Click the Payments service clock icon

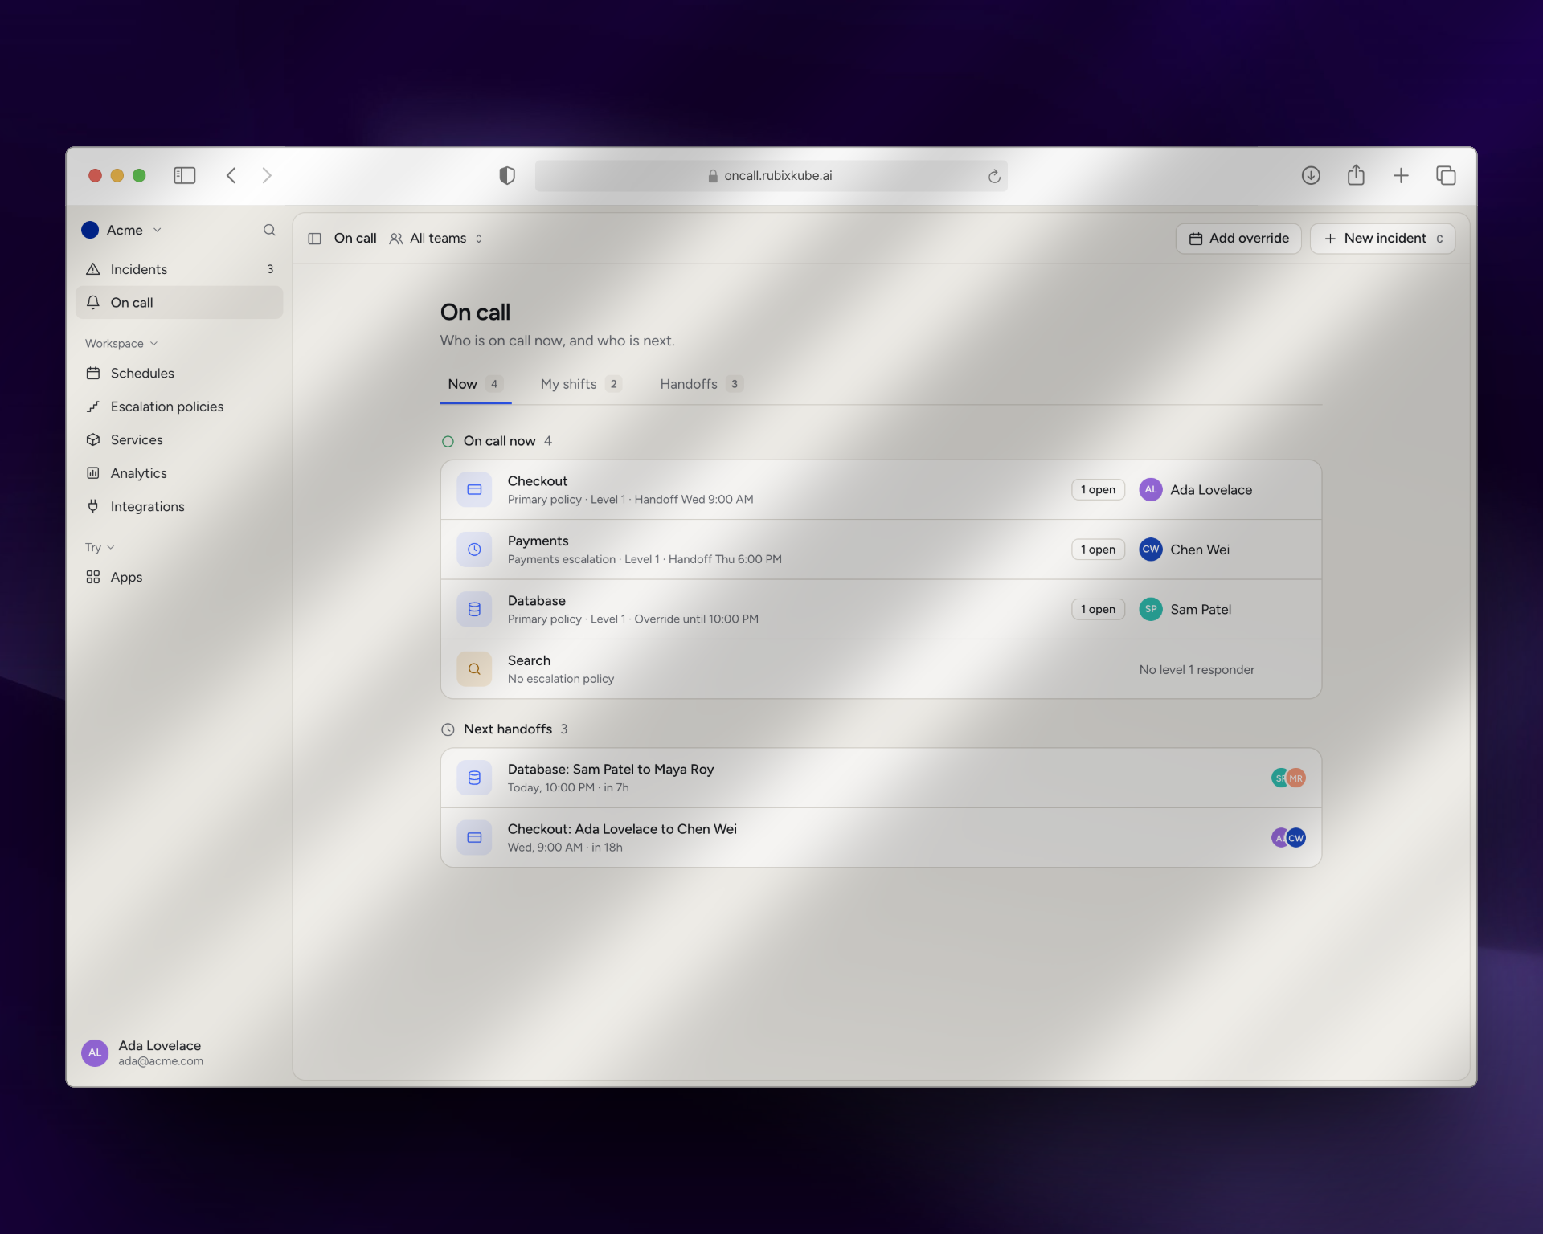(474, 550)
